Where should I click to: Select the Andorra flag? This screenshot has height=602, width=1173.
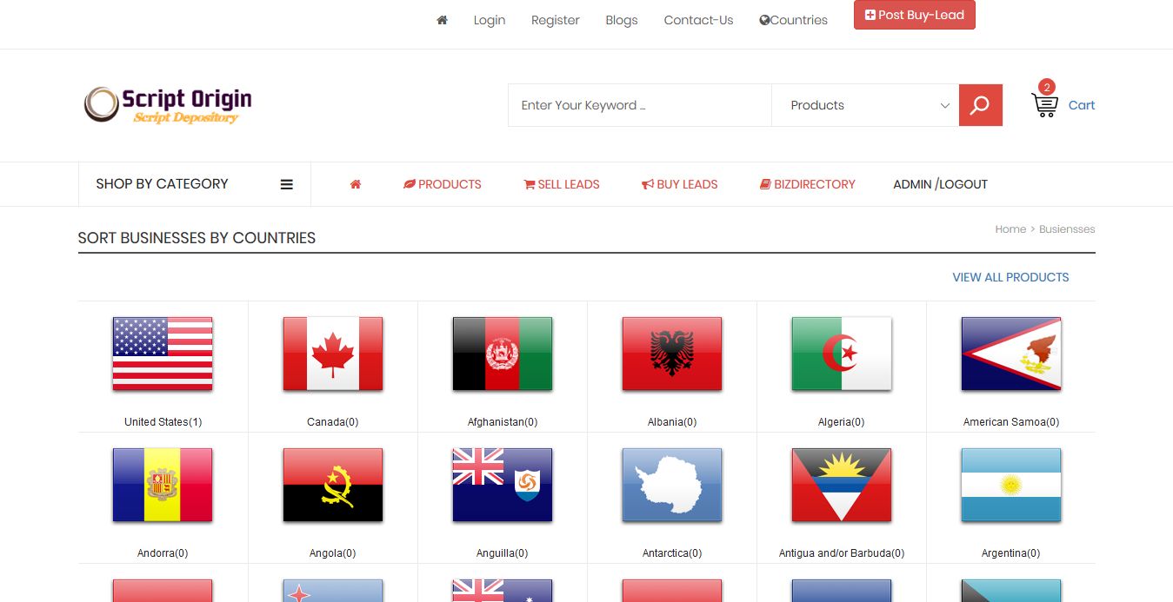pos(163,485)
